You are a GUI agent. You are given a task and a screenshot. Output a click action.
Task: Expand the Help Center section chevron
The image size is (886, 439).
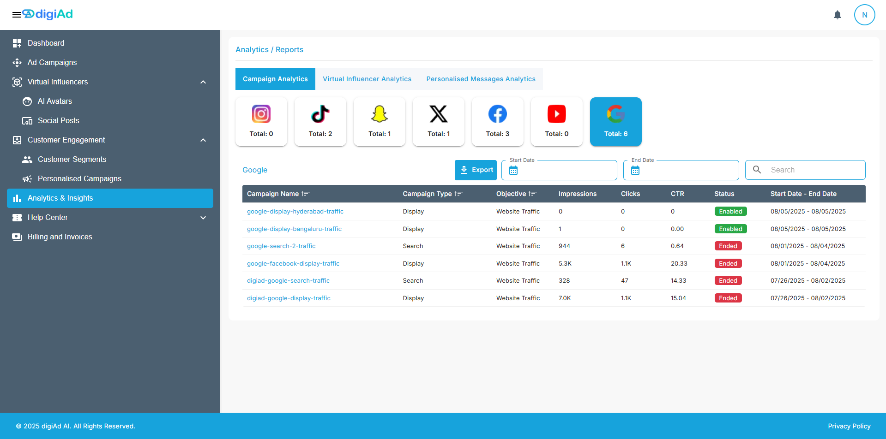point(203,218)
